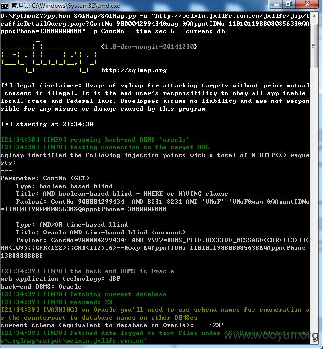The width and height of the screenshot is (323, 349).
Task: Click 'sqlmap identified the following injection points' line
Action: 155,159
